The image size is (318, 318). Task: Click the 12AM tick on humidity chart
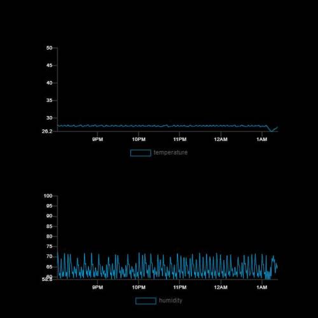pyautogui.click(x=221, y=287)
